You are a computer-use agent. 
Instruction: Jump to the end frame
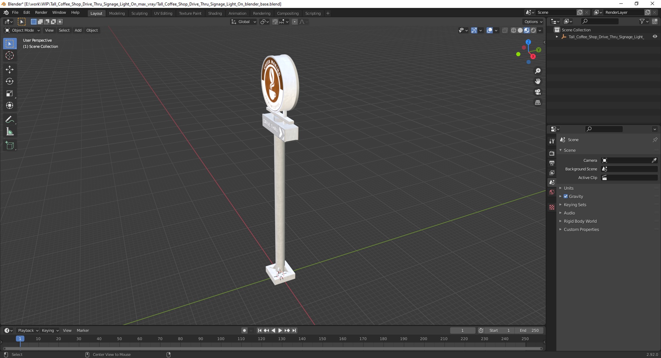[294, 330]
